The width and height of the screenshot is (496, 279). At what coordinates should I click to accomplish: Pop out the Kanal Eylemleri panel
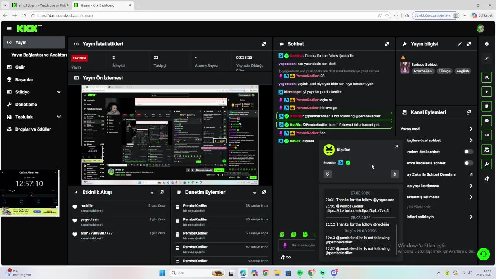click(x=469, y=112)
